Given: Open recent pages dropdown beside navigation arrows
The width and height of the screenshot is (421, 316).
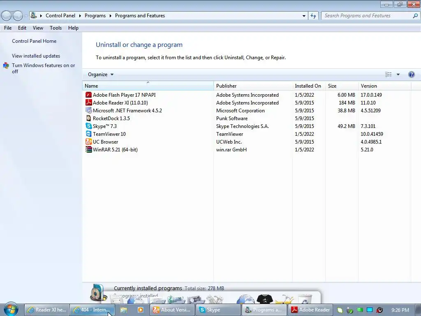Looking at the screenshot, I should tap(26, 16).
